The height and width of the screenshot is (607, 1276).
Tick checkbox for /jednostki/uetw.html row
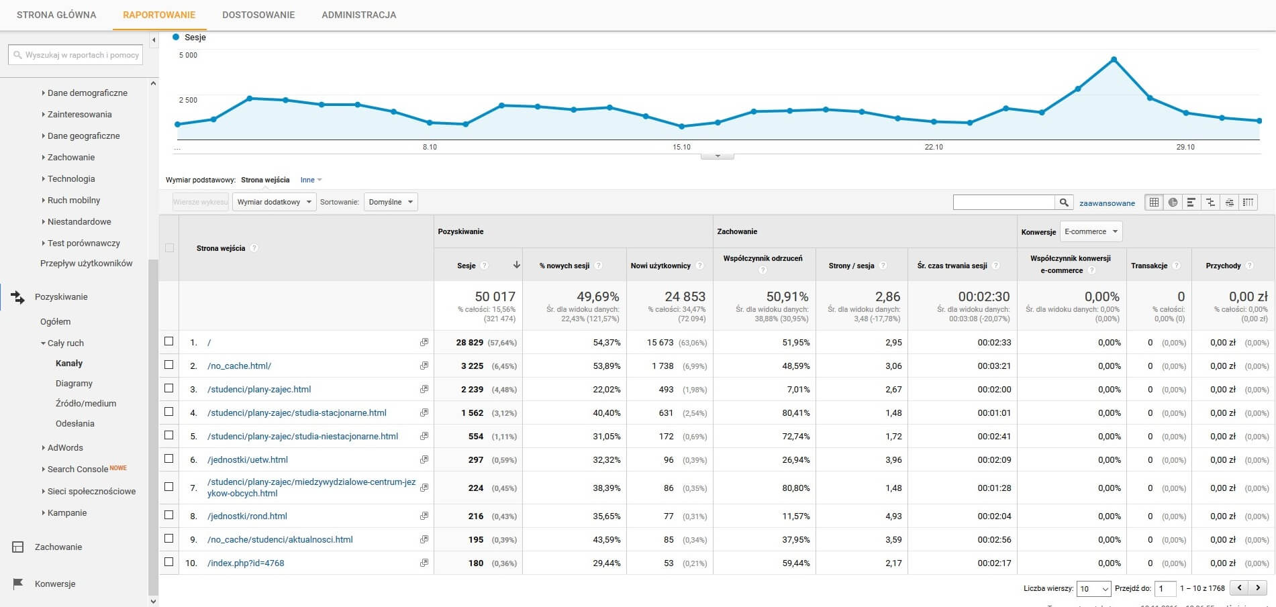click(169, 459)
